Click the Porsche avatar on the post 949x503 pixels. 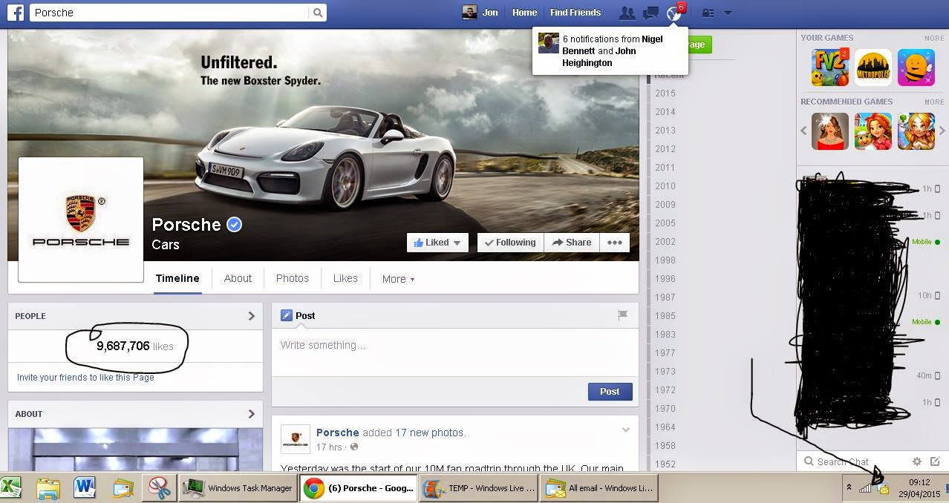295,439
